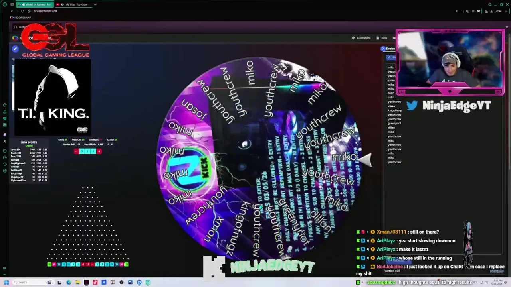Click 'xman' in the entries list
The height and width of the screenshot is (287, 511).
(391, 106)
